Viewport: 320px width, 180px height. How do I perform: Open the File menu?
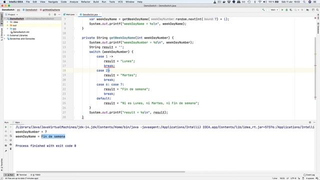[x=28, y=2]
